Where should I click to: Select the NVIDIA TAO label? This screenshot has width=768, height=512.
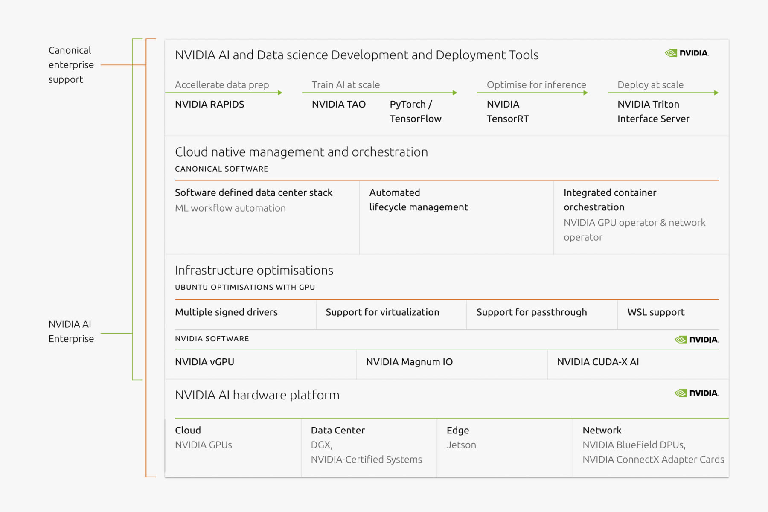pos(339,104)
